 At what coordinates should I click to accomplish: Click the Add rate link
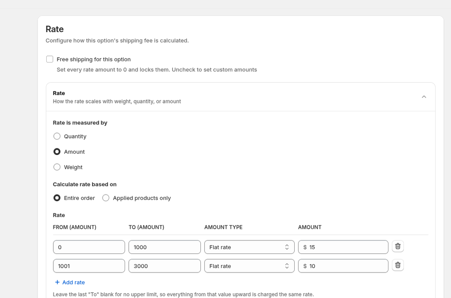(70, 282)
